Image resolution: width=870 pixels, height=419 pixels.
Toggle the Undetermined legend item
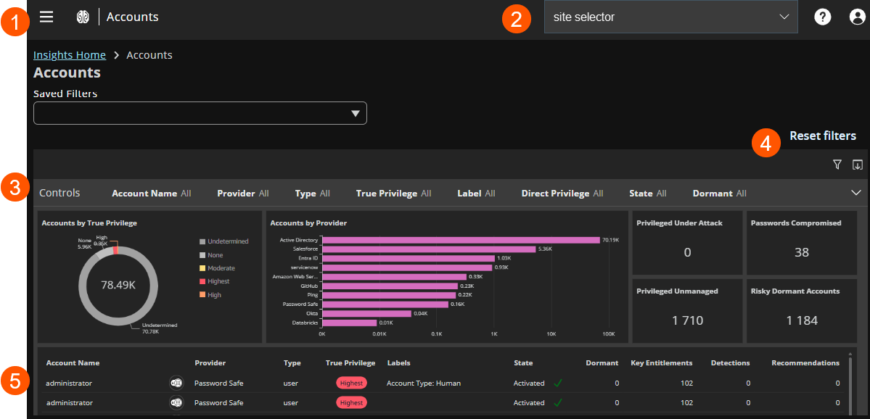click(x=227, y=241)
